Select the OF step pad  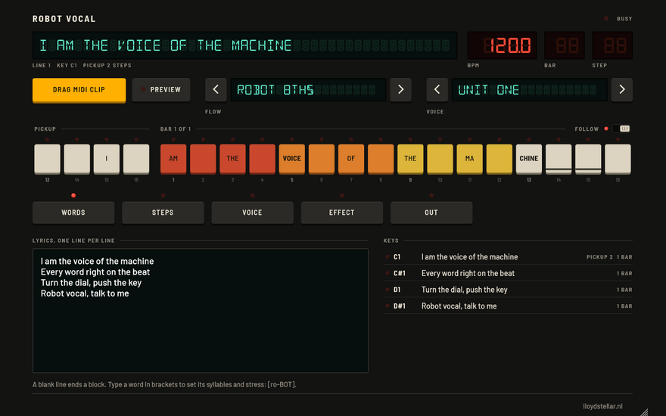[351, 159]
